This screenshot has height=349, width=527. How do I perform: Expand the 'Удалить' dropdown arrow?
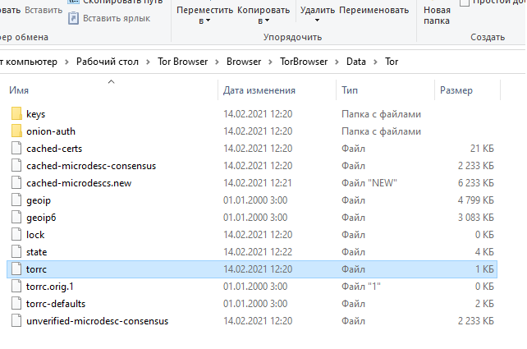point(317,21)
